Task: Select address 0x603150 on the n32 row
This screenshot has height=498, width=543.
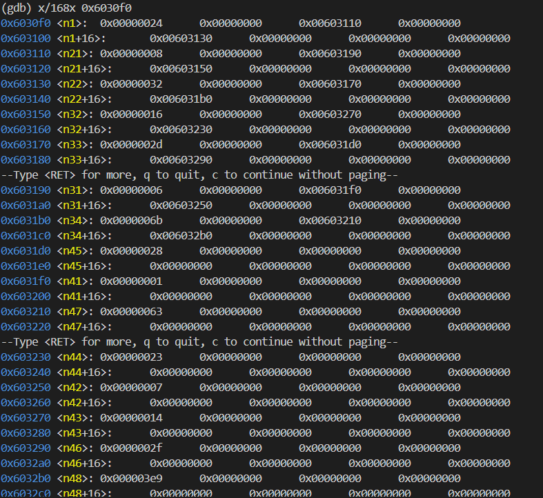Action: point(26,114)
